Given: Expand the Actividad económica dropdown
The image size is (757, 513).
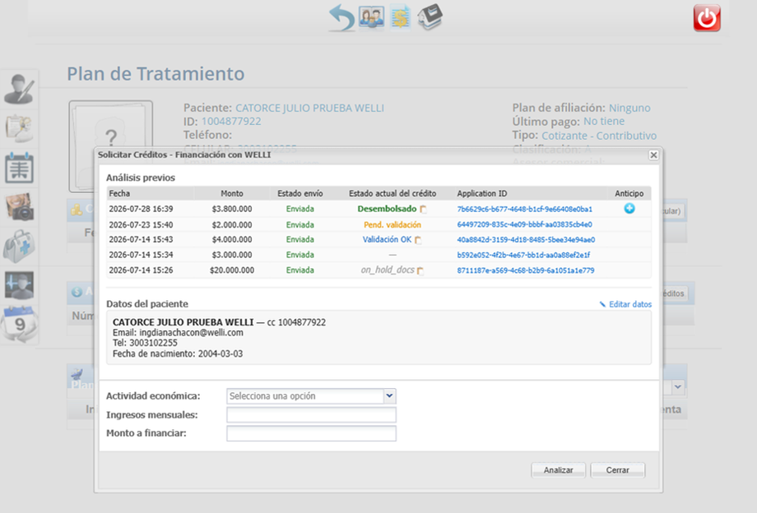Looking at the screenshot, I should tap(311, 395).
